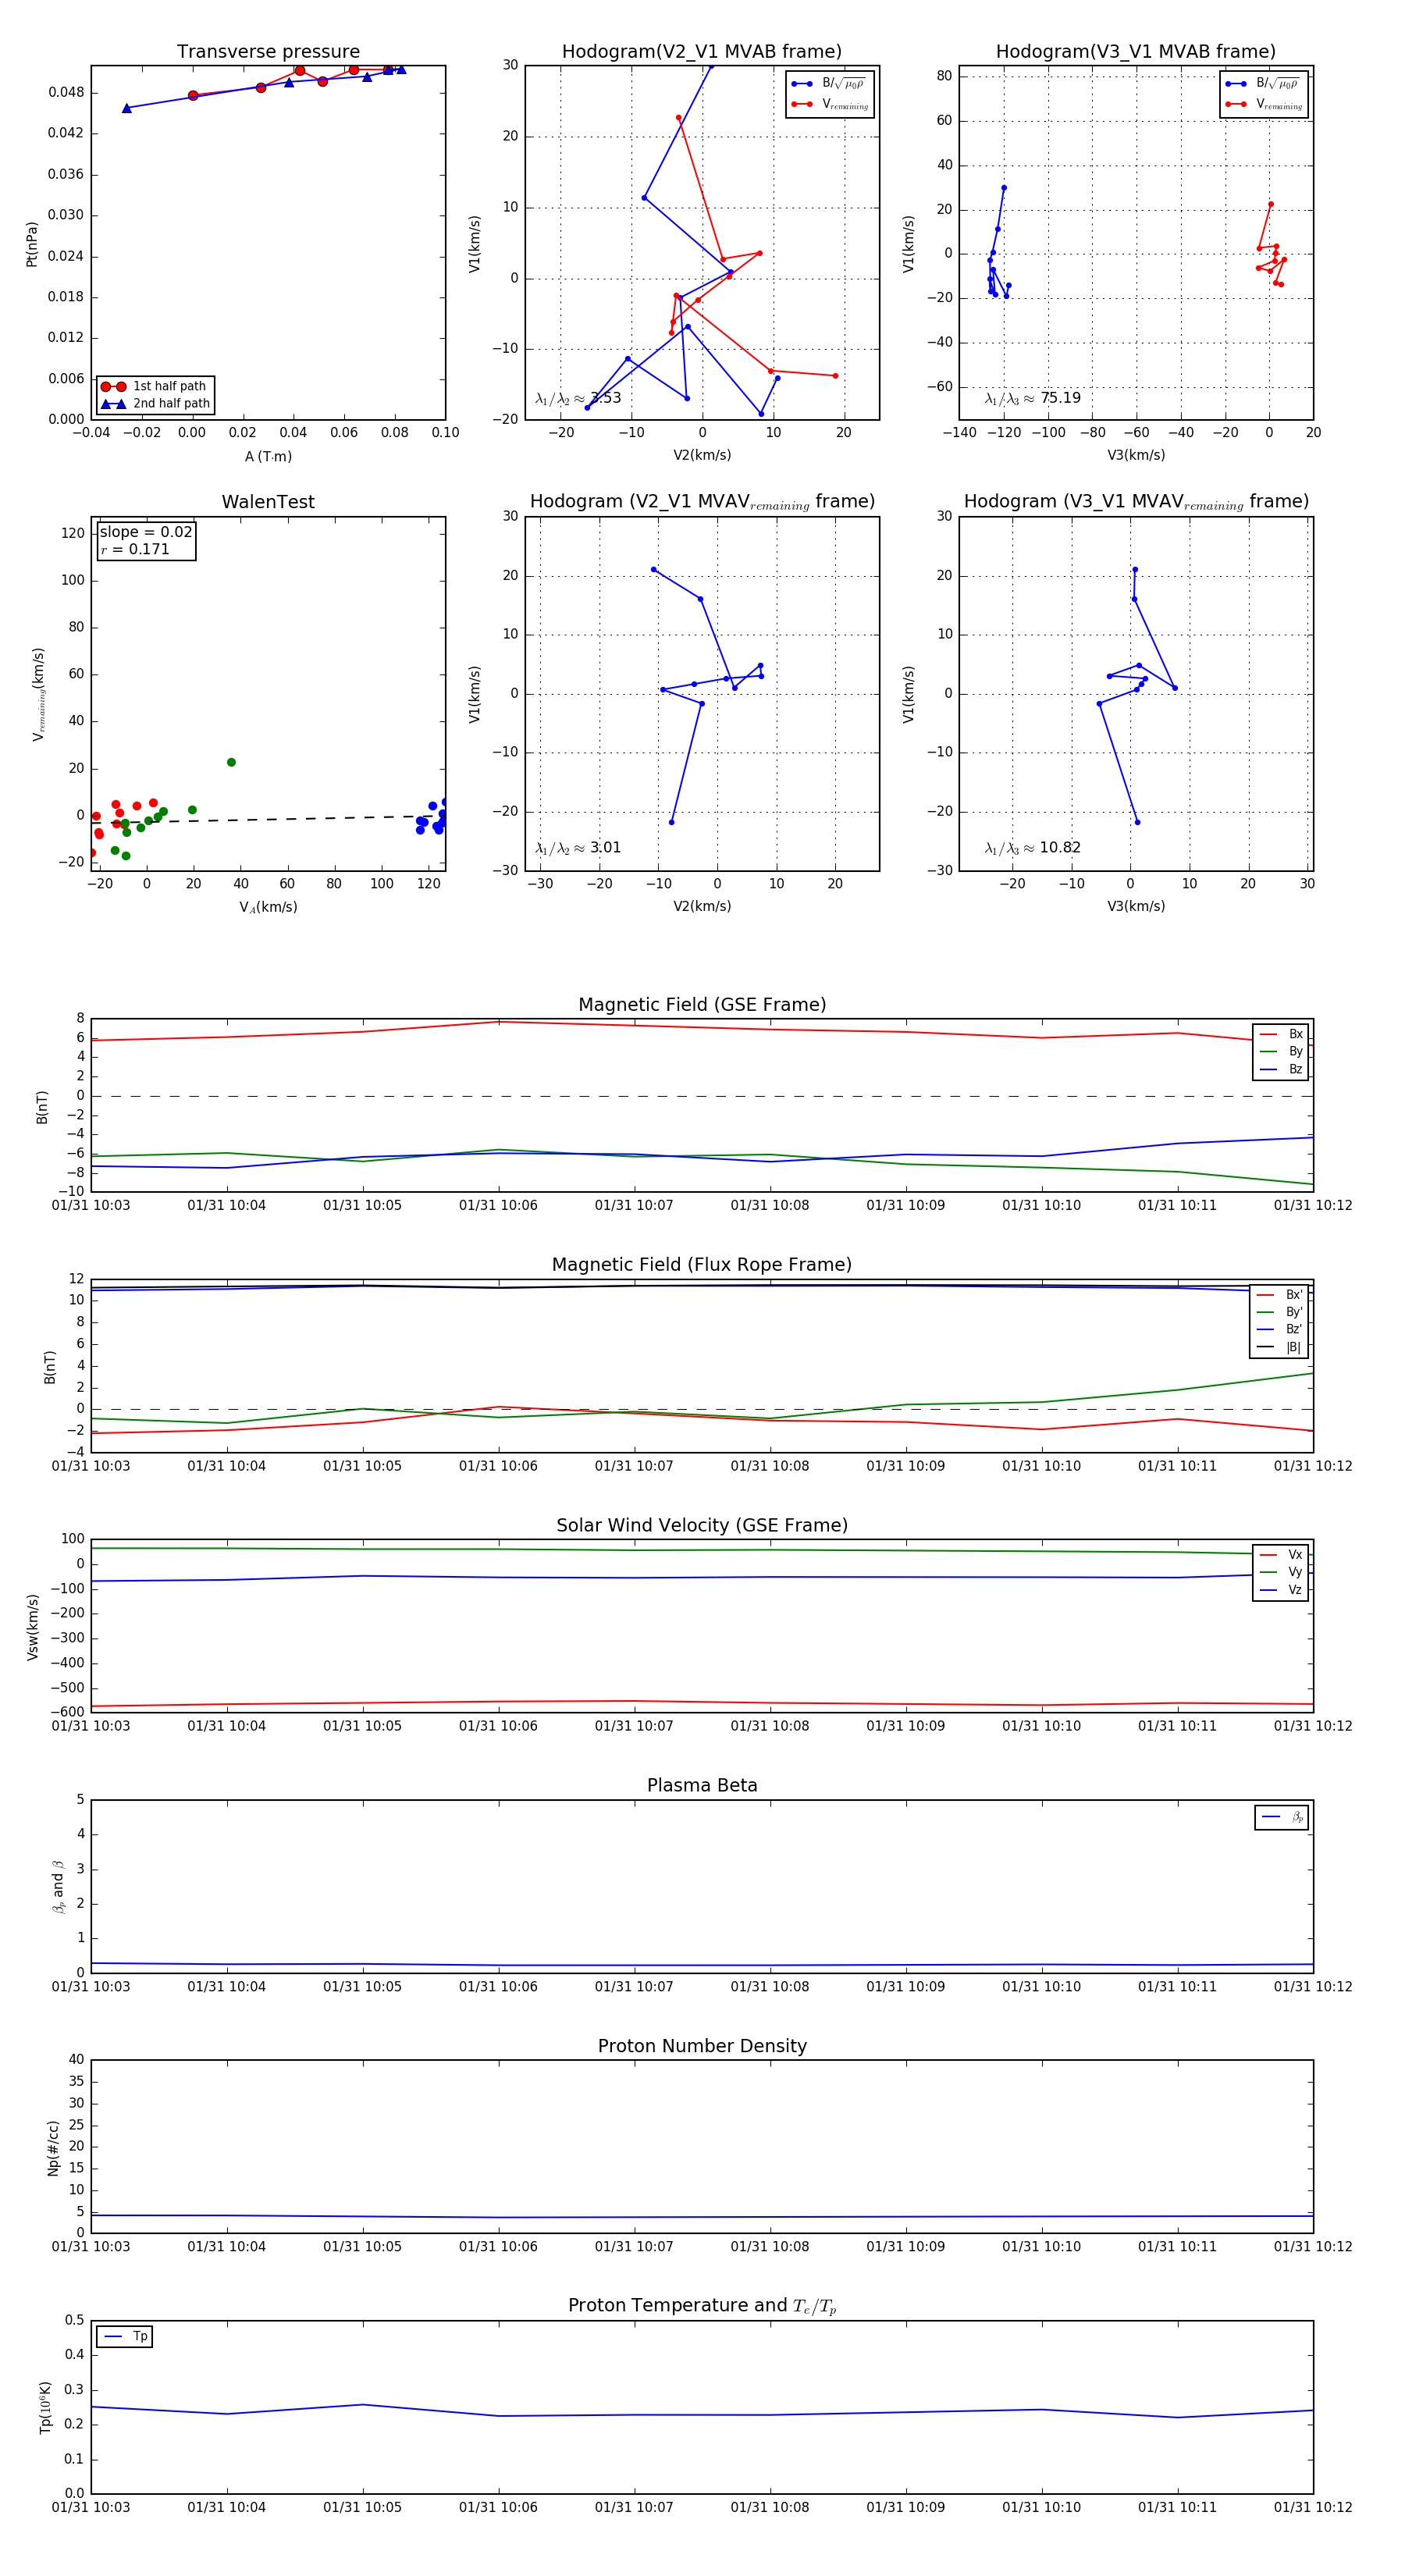Click the isolated green point near 36 in WalenTest

231,762
